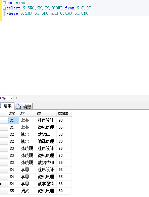The height and width of the screenshot is (197, 149).
Task: Select the 数据库 course cell
Action: 46,135
